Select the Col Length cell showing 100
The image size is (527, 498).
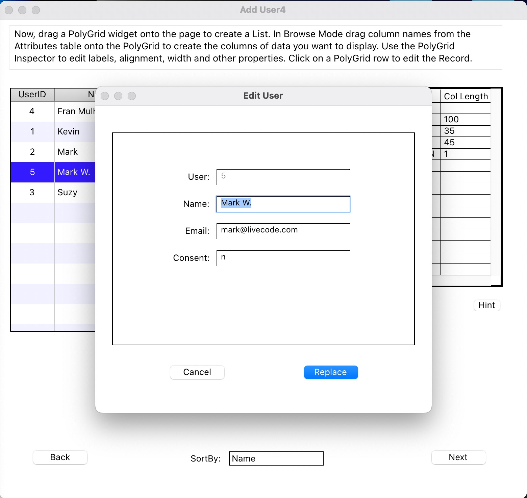pyautogui.click(x=465, y=119)
